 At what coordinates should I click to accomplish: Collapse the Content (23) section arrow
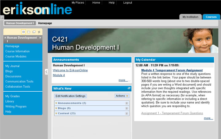tap(56, 113)
